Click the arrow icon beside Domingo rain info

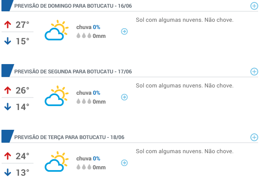[x=124, y=31]
